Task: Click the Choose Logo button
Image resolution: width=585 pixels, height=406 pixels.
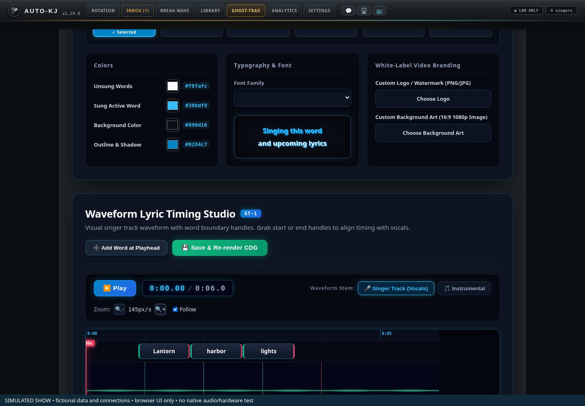Action: pos(433,99)
